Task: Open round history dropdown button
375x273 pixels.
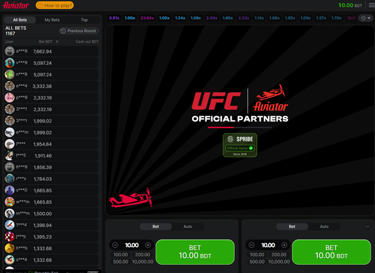Action: (x=366, y=18)
